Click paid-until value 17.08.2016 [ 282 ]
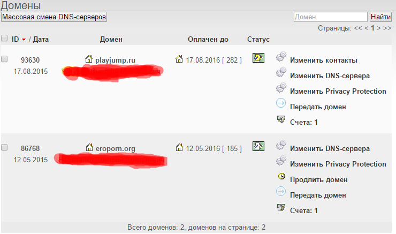This screenshot has height=234, width=396. [214, 60]
